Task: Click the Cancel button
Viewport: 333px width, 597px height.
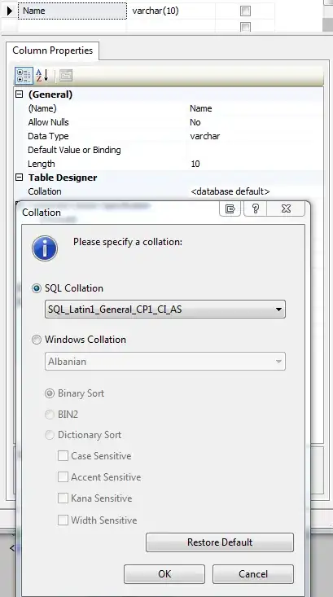Action: point(253,573)
